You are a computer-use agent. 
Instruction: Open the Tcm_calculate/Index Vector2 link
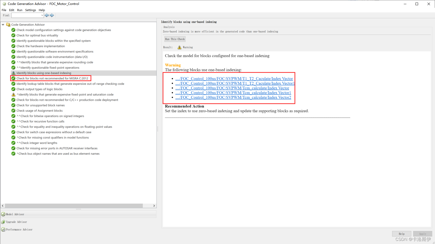pos(233,97)
